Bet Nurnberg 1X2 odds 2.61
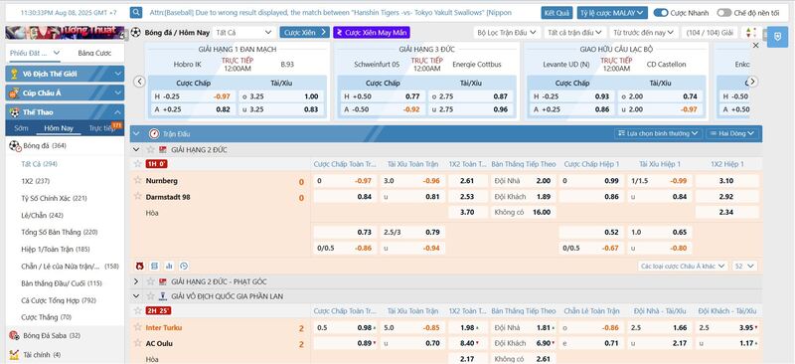Image resolution: width=795 pixels, height=364 pixels. coord(467,181)
